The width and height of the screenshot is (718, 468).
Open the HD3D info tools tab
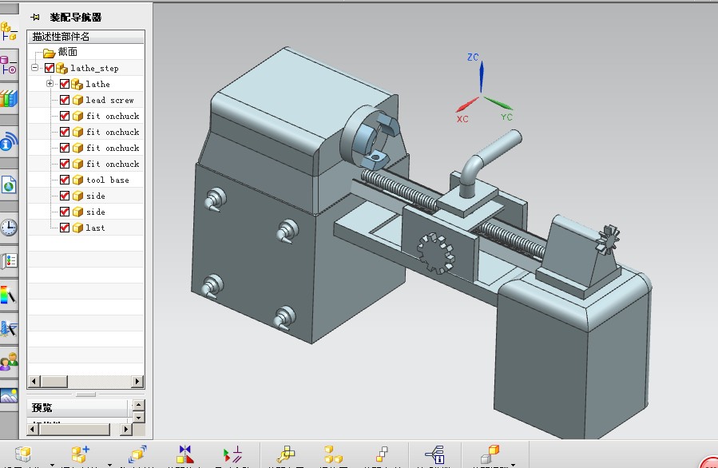[x=9, y=142]
